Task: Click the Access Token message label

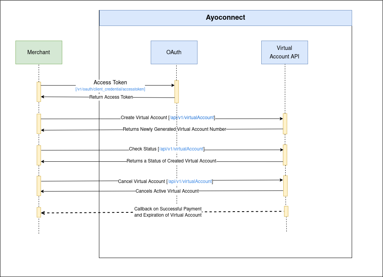Action: coord(111,82)
